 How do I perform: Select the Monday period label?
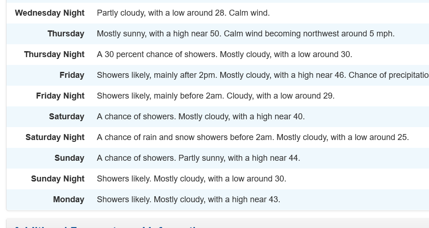[68, 199]
